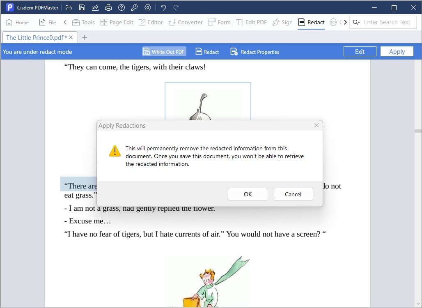This screenshot has width=422, height=308.
Task: Click the vertical scrollbar thumb
Action: (x=418, y=131)
